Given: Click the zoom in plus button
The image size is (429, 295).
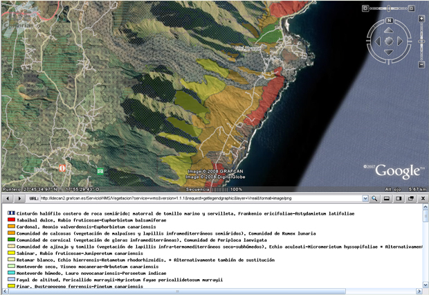Looking at the screenshot, I should pos(421,19).
